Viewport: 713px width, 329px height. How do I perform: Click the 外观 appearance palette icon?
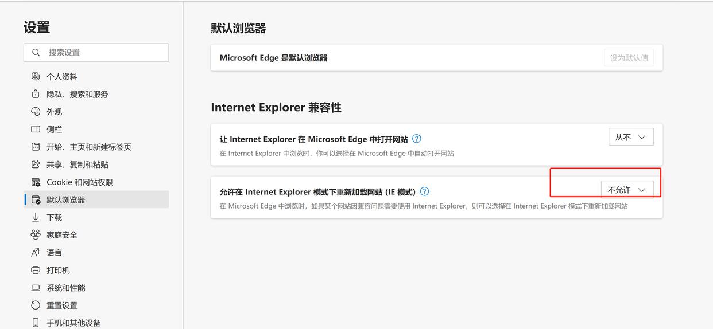[x=36, y=112]
